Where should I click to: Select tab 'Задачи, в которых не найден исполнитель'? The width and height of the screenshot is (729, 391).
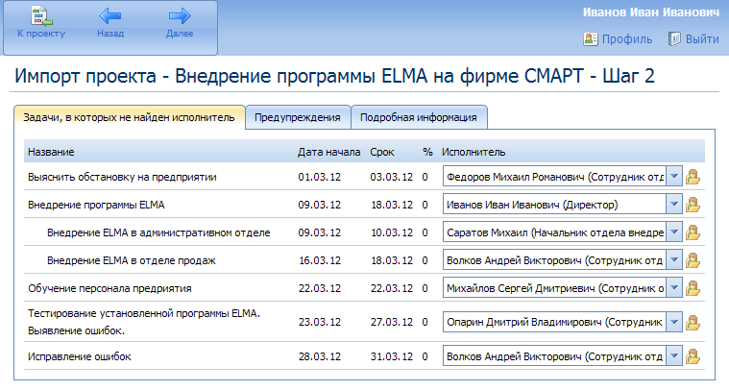(130, 117)
